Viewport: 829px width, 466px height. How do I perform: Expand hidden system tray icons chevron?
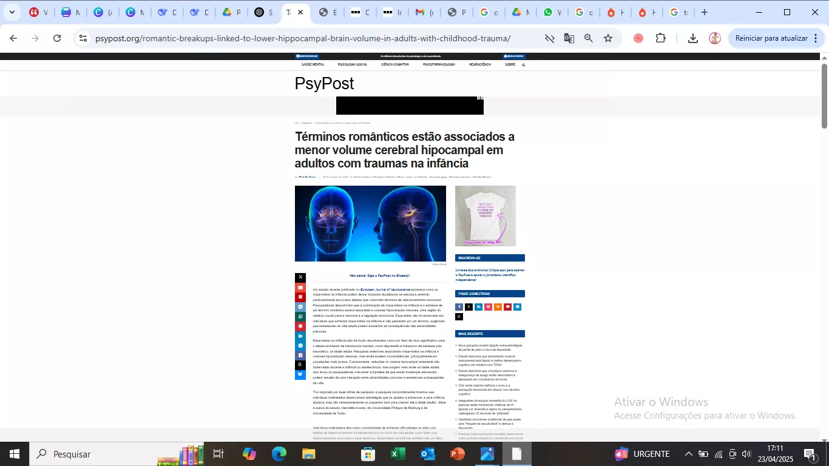(688, 454)
